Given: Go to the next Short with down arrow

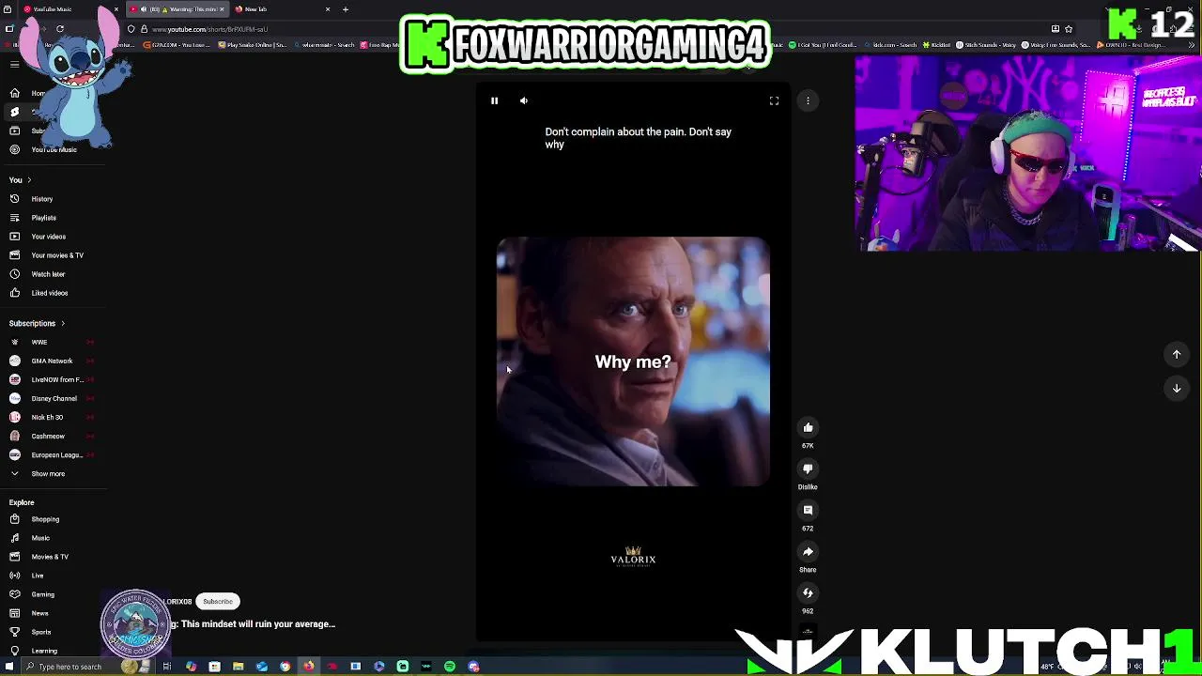Looking at the screenshot, I should (x=1177, y=388).
